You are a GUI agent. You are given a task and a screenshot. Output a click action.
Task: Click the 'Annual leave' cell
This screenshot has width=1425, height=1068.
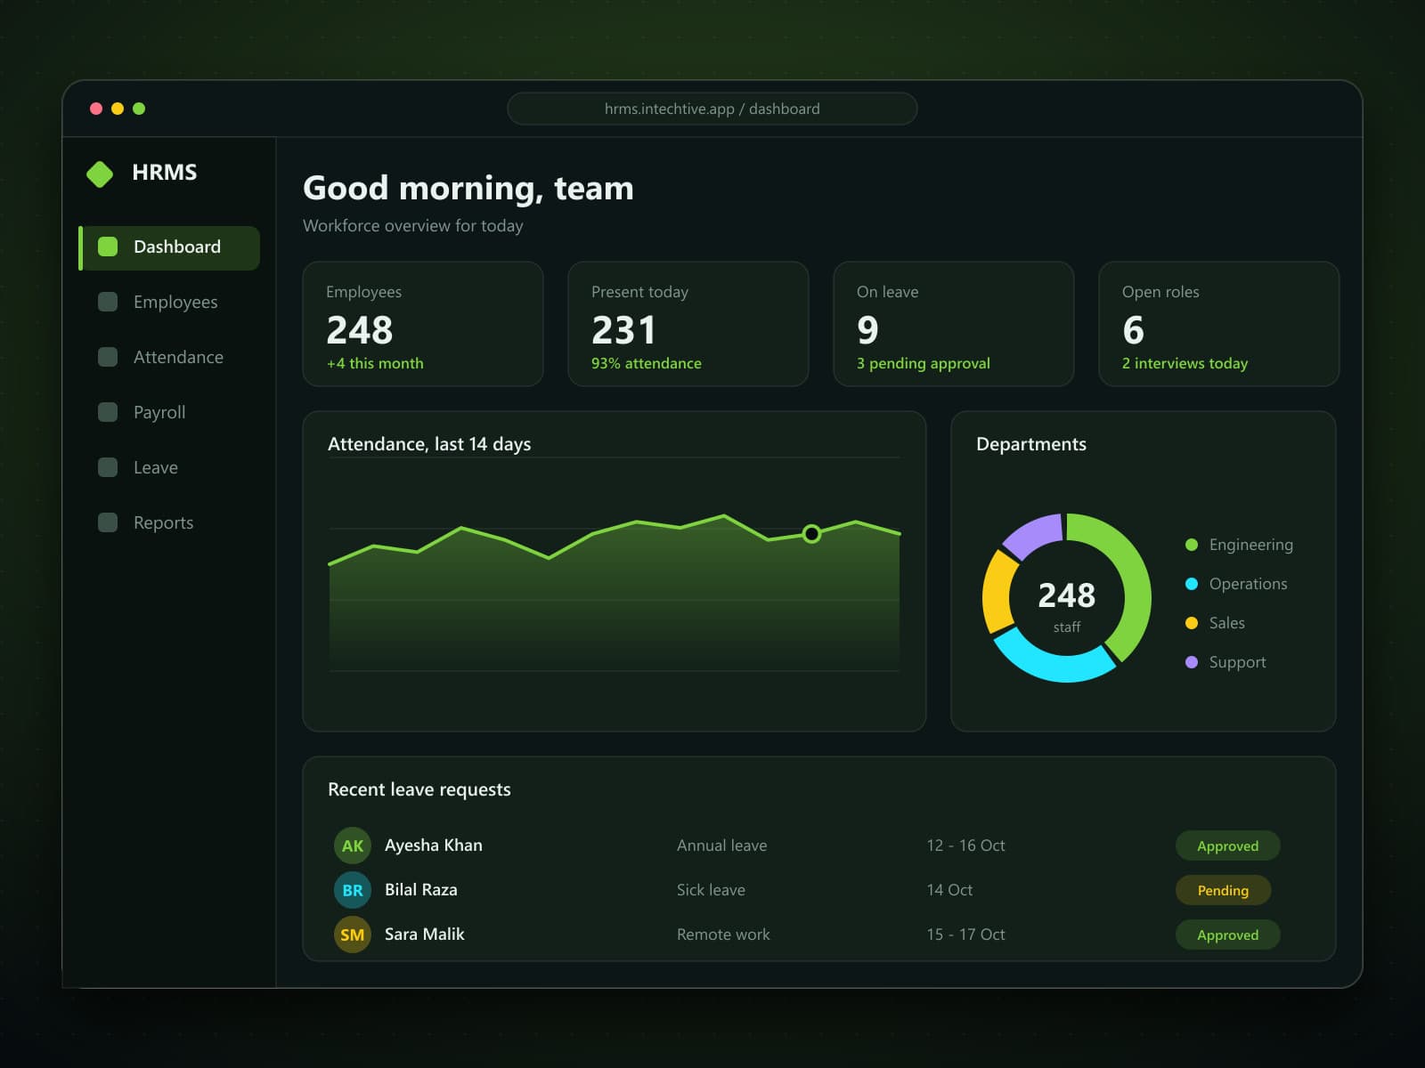(721, 845)
